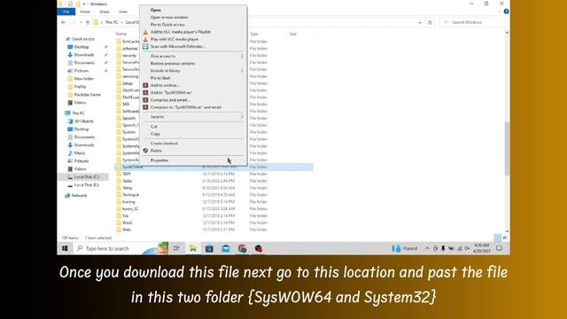Select Local Disk (C:) in navigation pane
The height and width of the screenshot is (319, 567).
pos(87,177)
